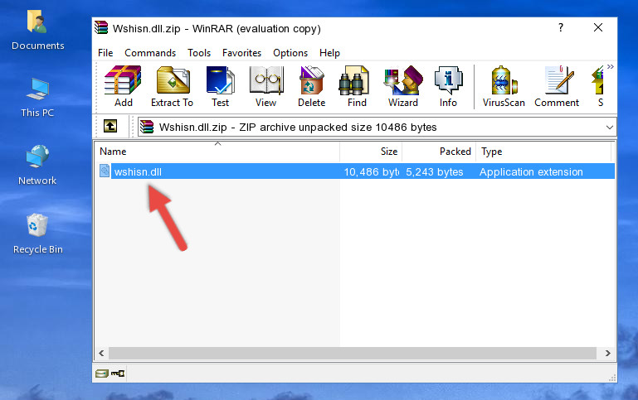Viewport: 638px width, 400px height.
Task: Click the drive icon in status bar
Action: (102, 373)
